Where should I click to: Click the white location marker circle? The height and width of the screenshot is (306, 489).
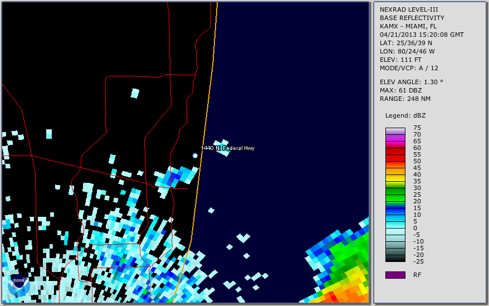point(195,156)
